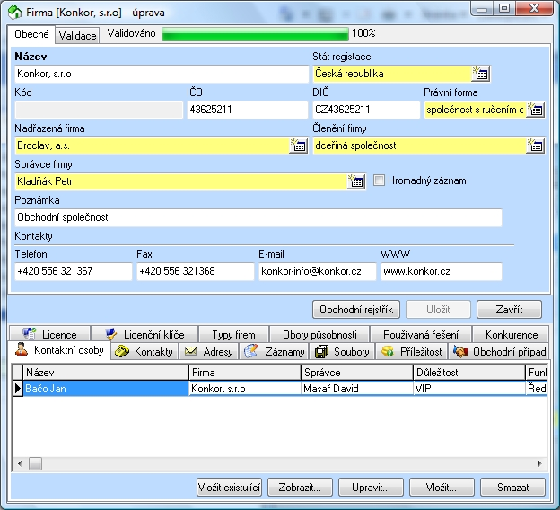
Task: Click the house icon in title bar
Action: 15,13
